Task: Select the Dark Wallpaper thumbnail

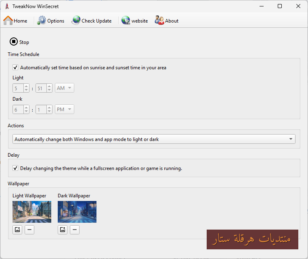Action: (77, 212)
